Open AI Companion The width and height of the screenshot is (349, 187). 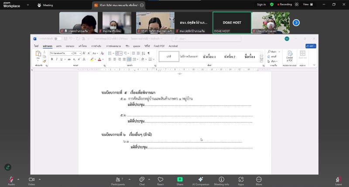(200, 179)
